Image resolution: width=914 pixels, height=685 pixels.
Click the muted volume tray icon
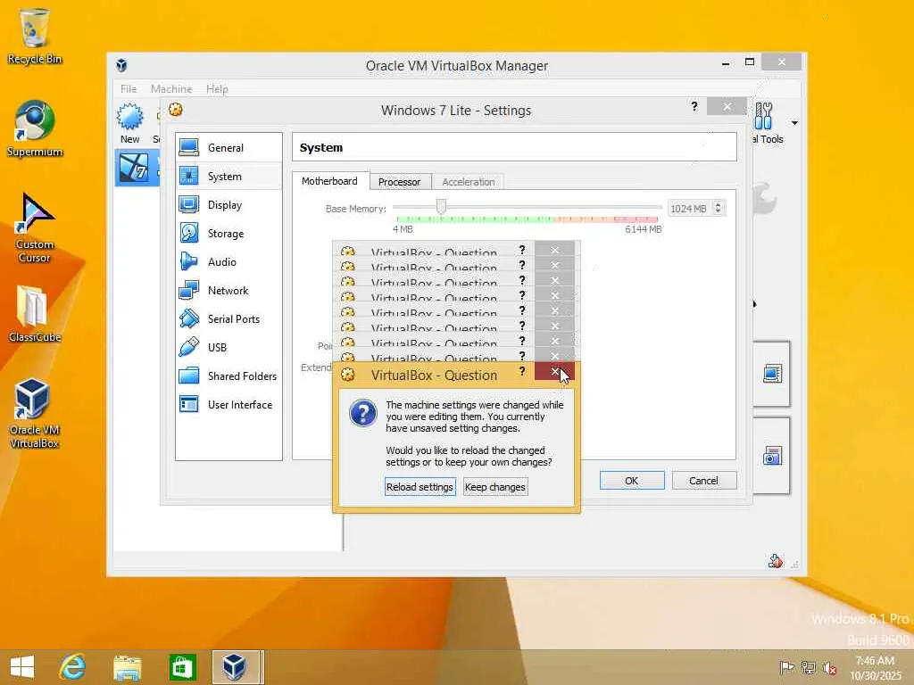point(830,667)
